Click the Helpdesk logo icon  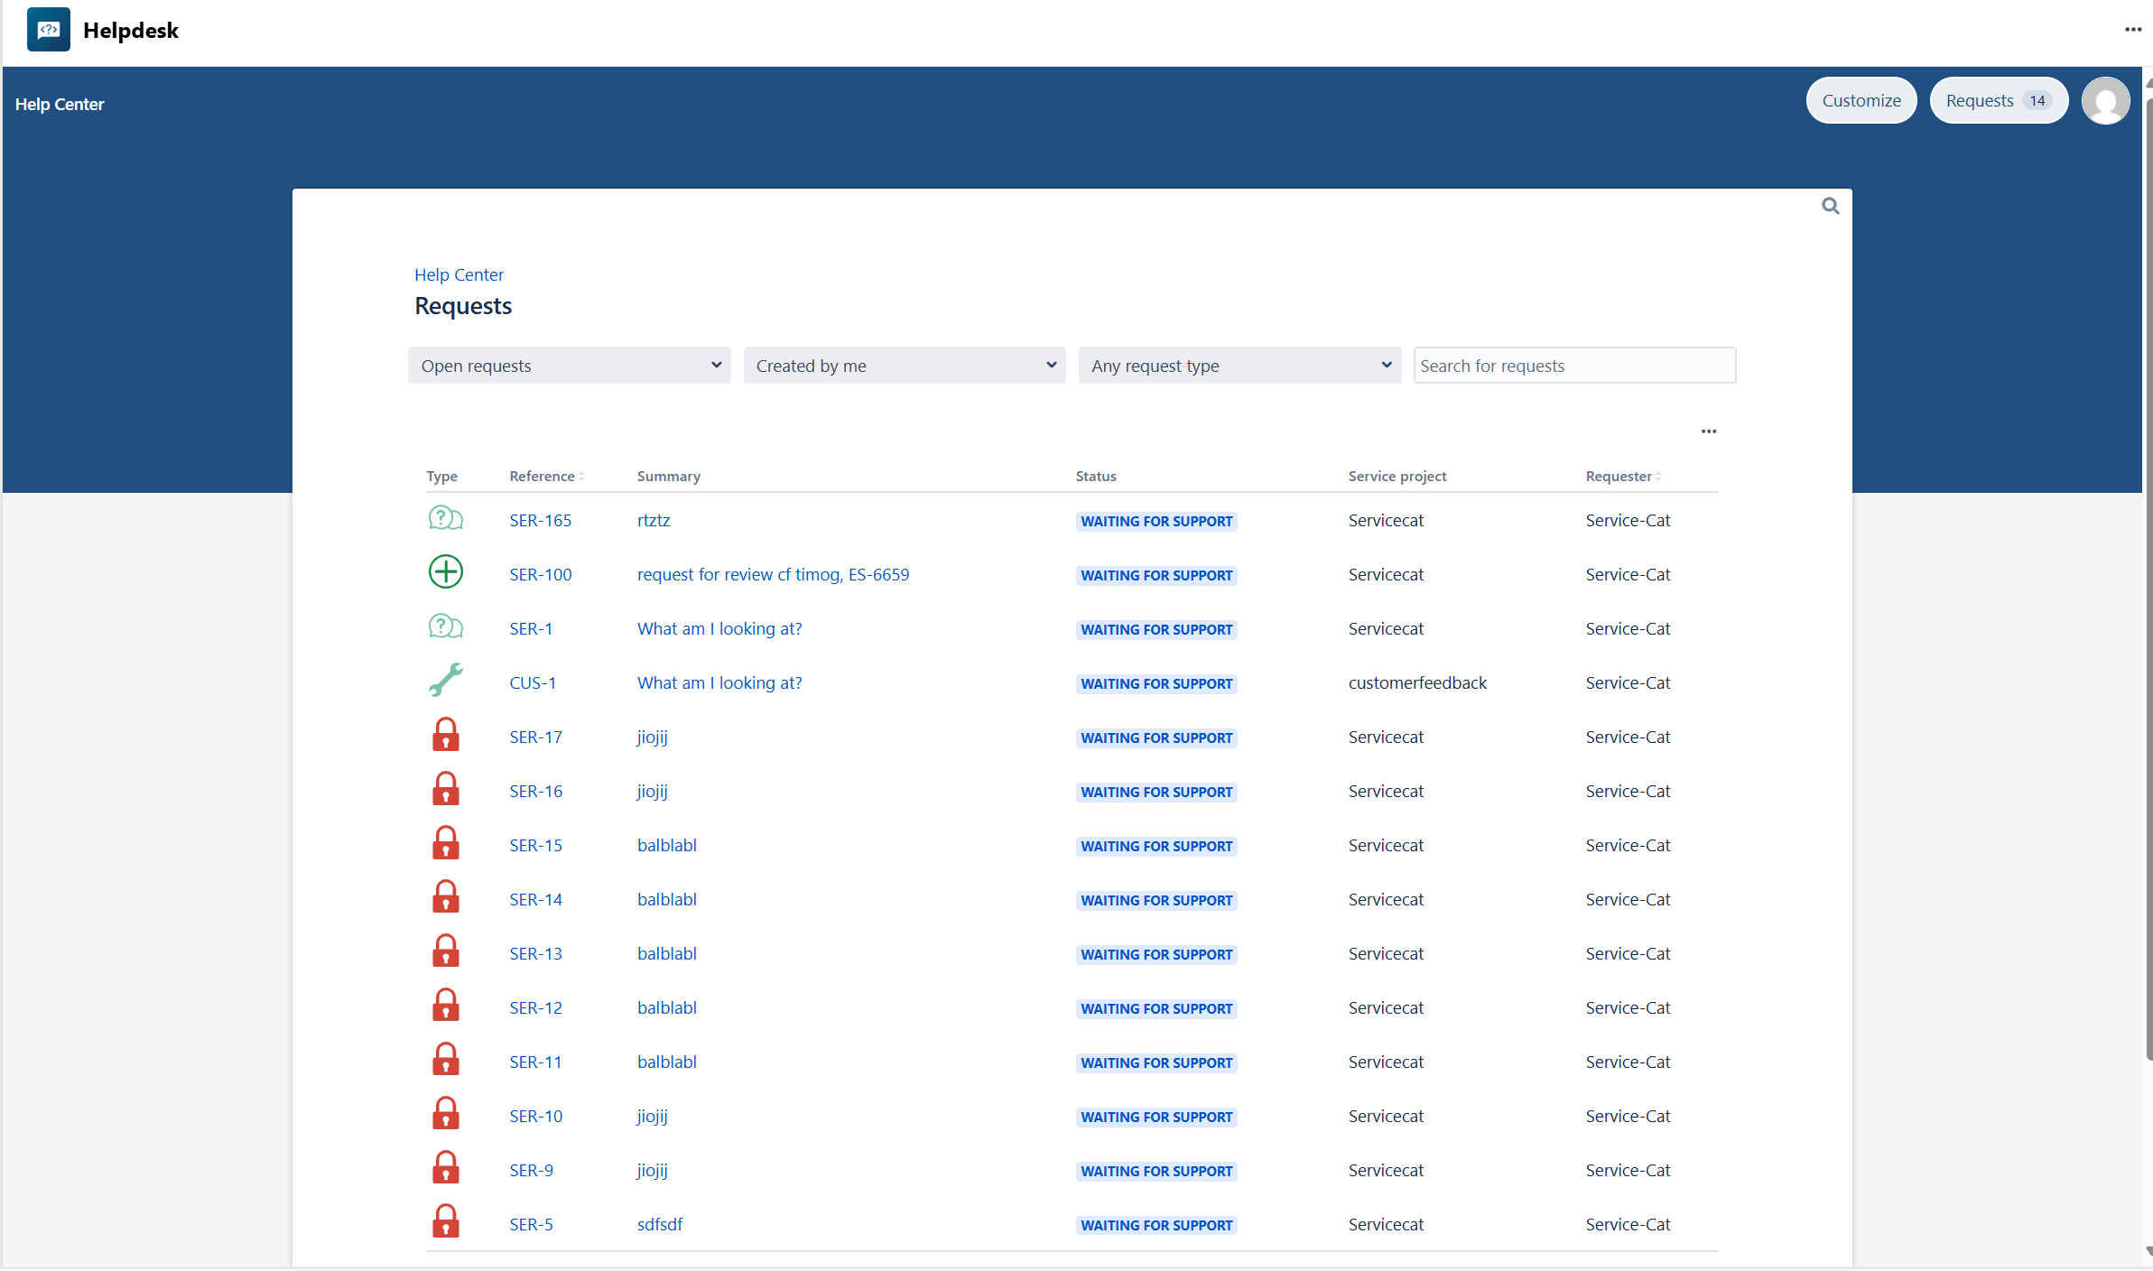click(x=49, y=30)
